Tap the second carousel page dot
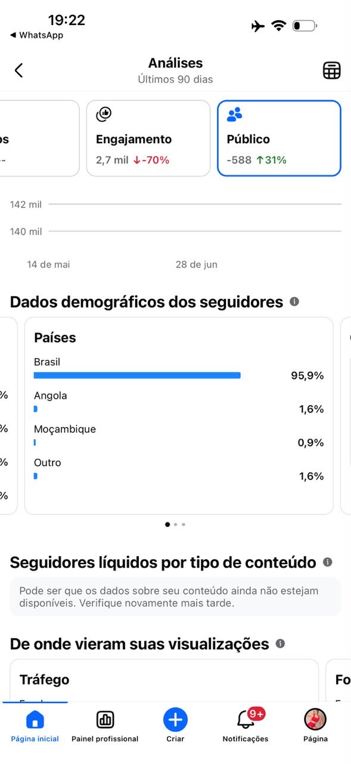 point(175,525)
